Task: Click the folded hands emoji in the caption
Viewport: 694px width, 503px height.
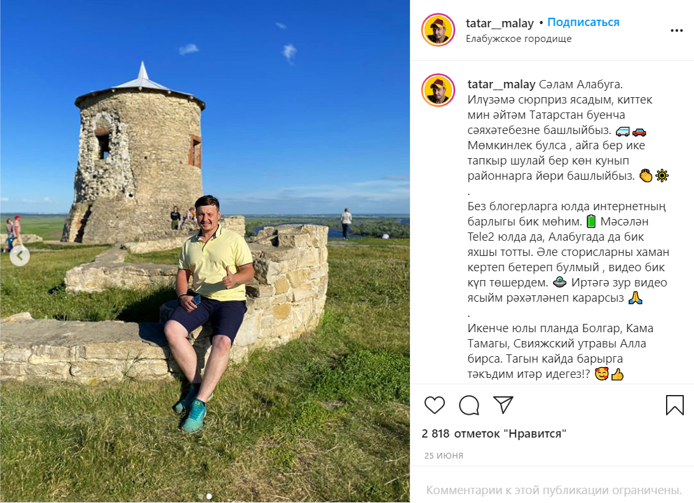Action: coord(635,298)
